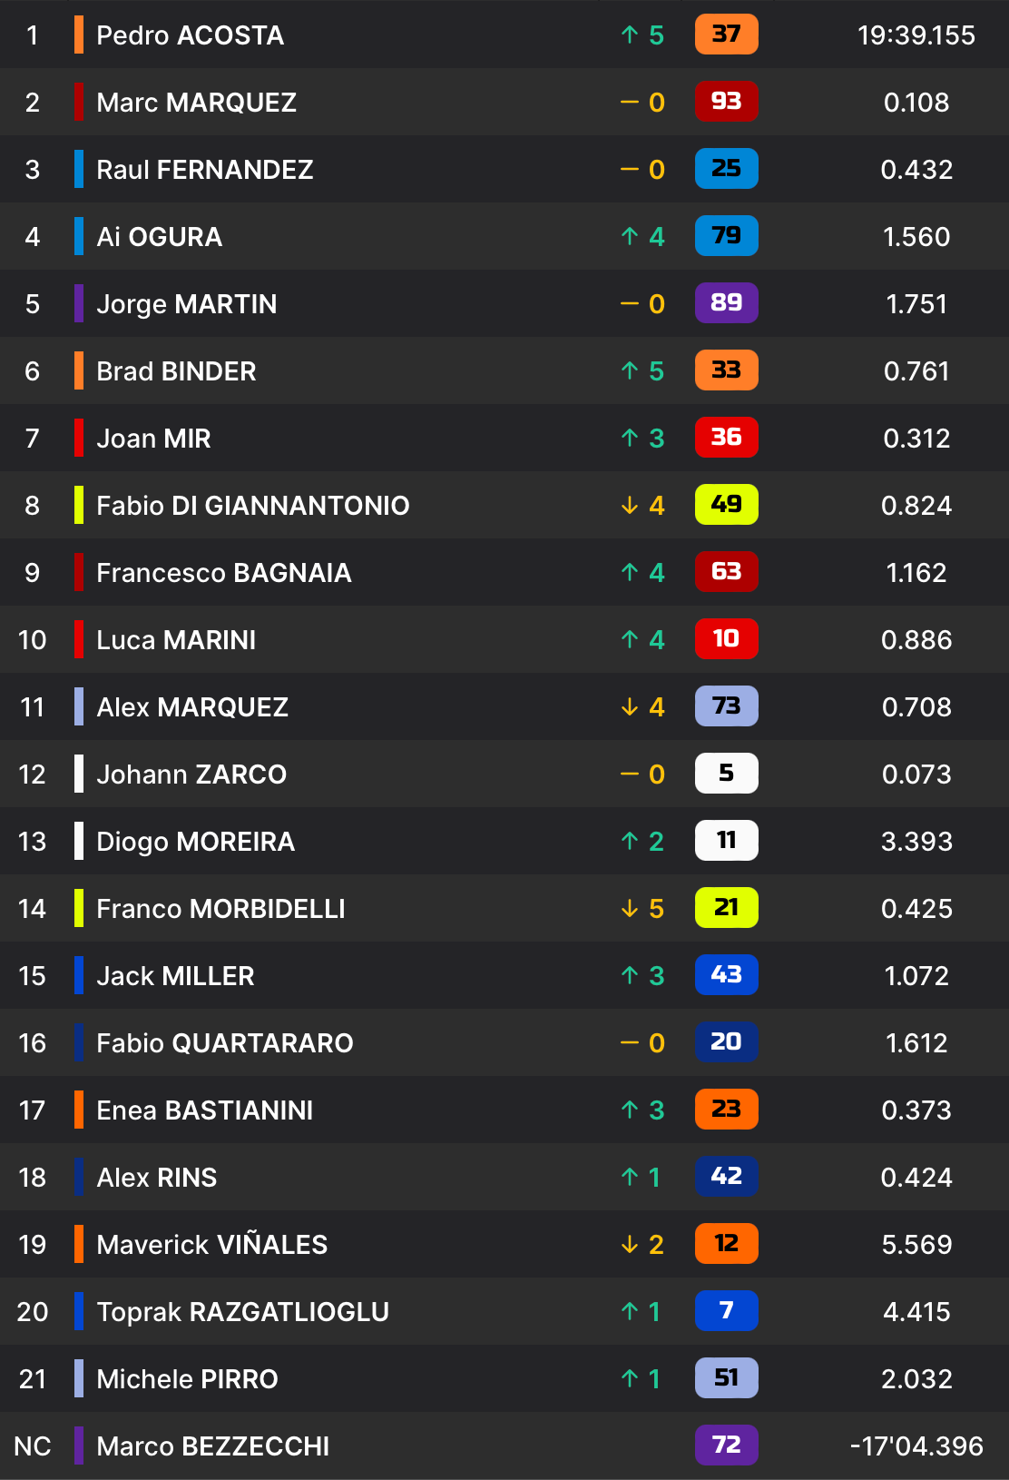The width and height of the screenshot is (1009, 1480).
Task: Open rider Francesco BAGNAIA's name link
Action: pos(223,573)
